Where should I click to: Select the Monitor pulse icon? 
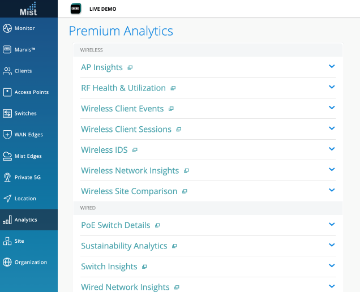(x=7, y=28)
